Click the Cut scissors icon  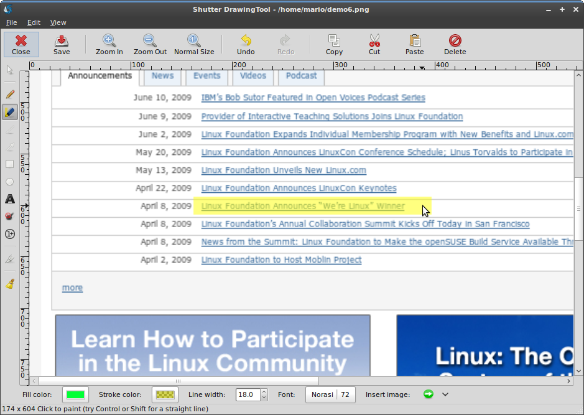[x=374, y=45]
